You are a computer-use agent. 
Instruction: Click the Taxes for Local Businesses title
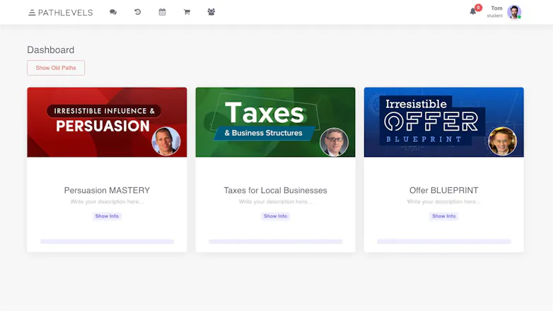(276, 190)
